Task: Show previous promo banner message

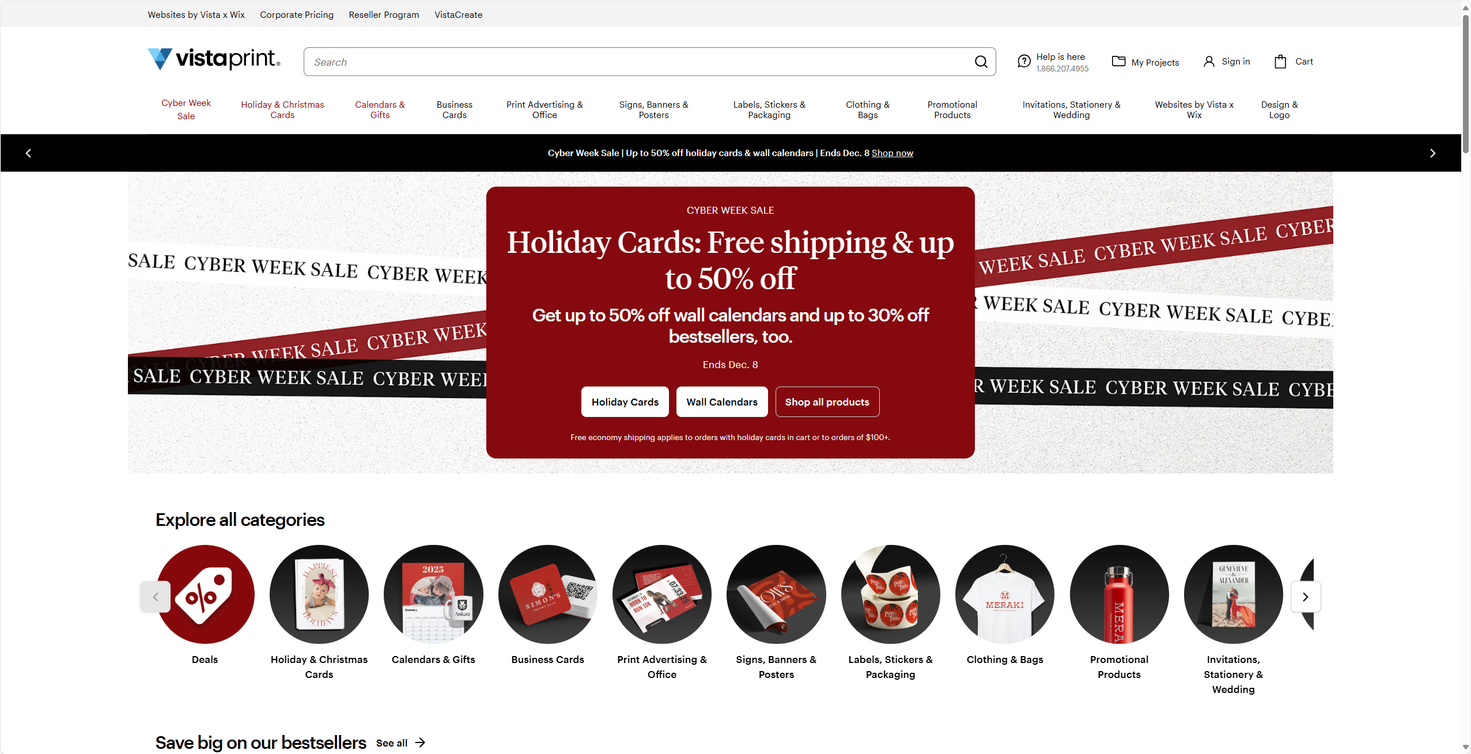Action: pos(28,153)
